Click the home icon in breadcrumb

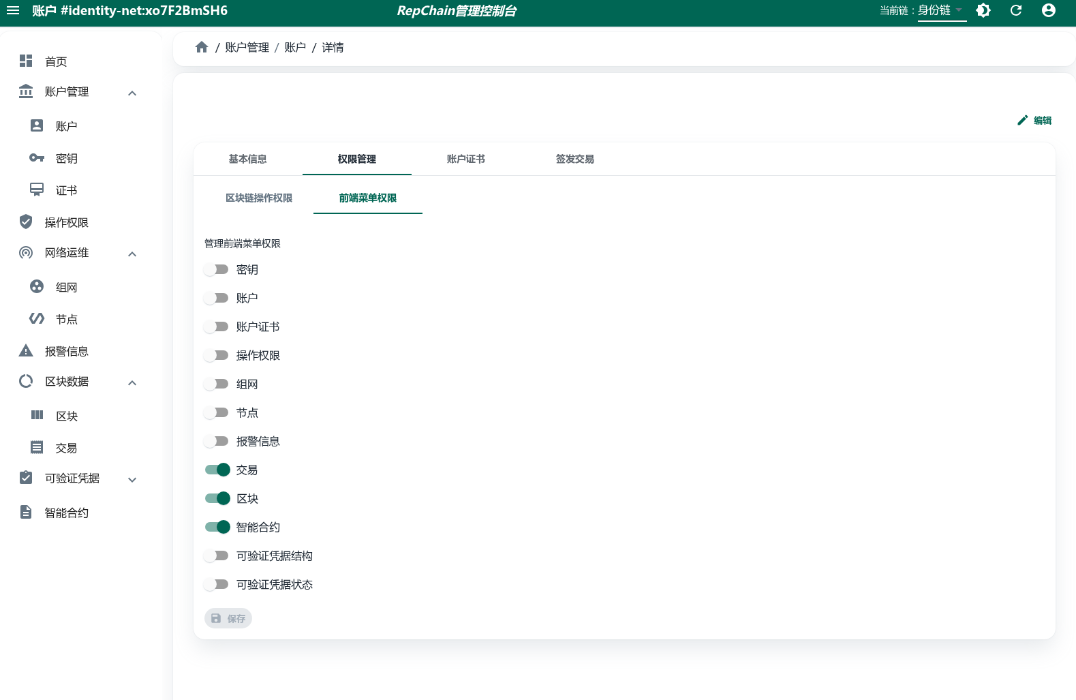(202, 47)
